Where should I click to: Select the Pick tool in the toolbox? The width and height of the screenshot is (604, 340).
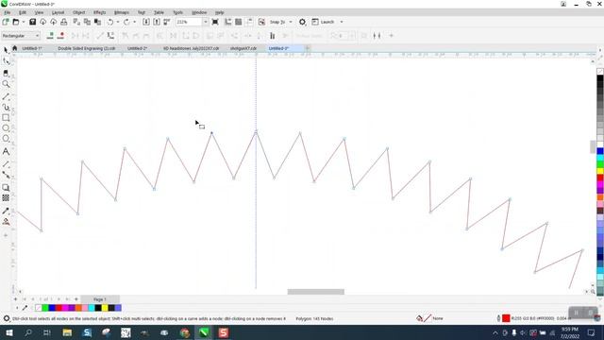point(6,50)
